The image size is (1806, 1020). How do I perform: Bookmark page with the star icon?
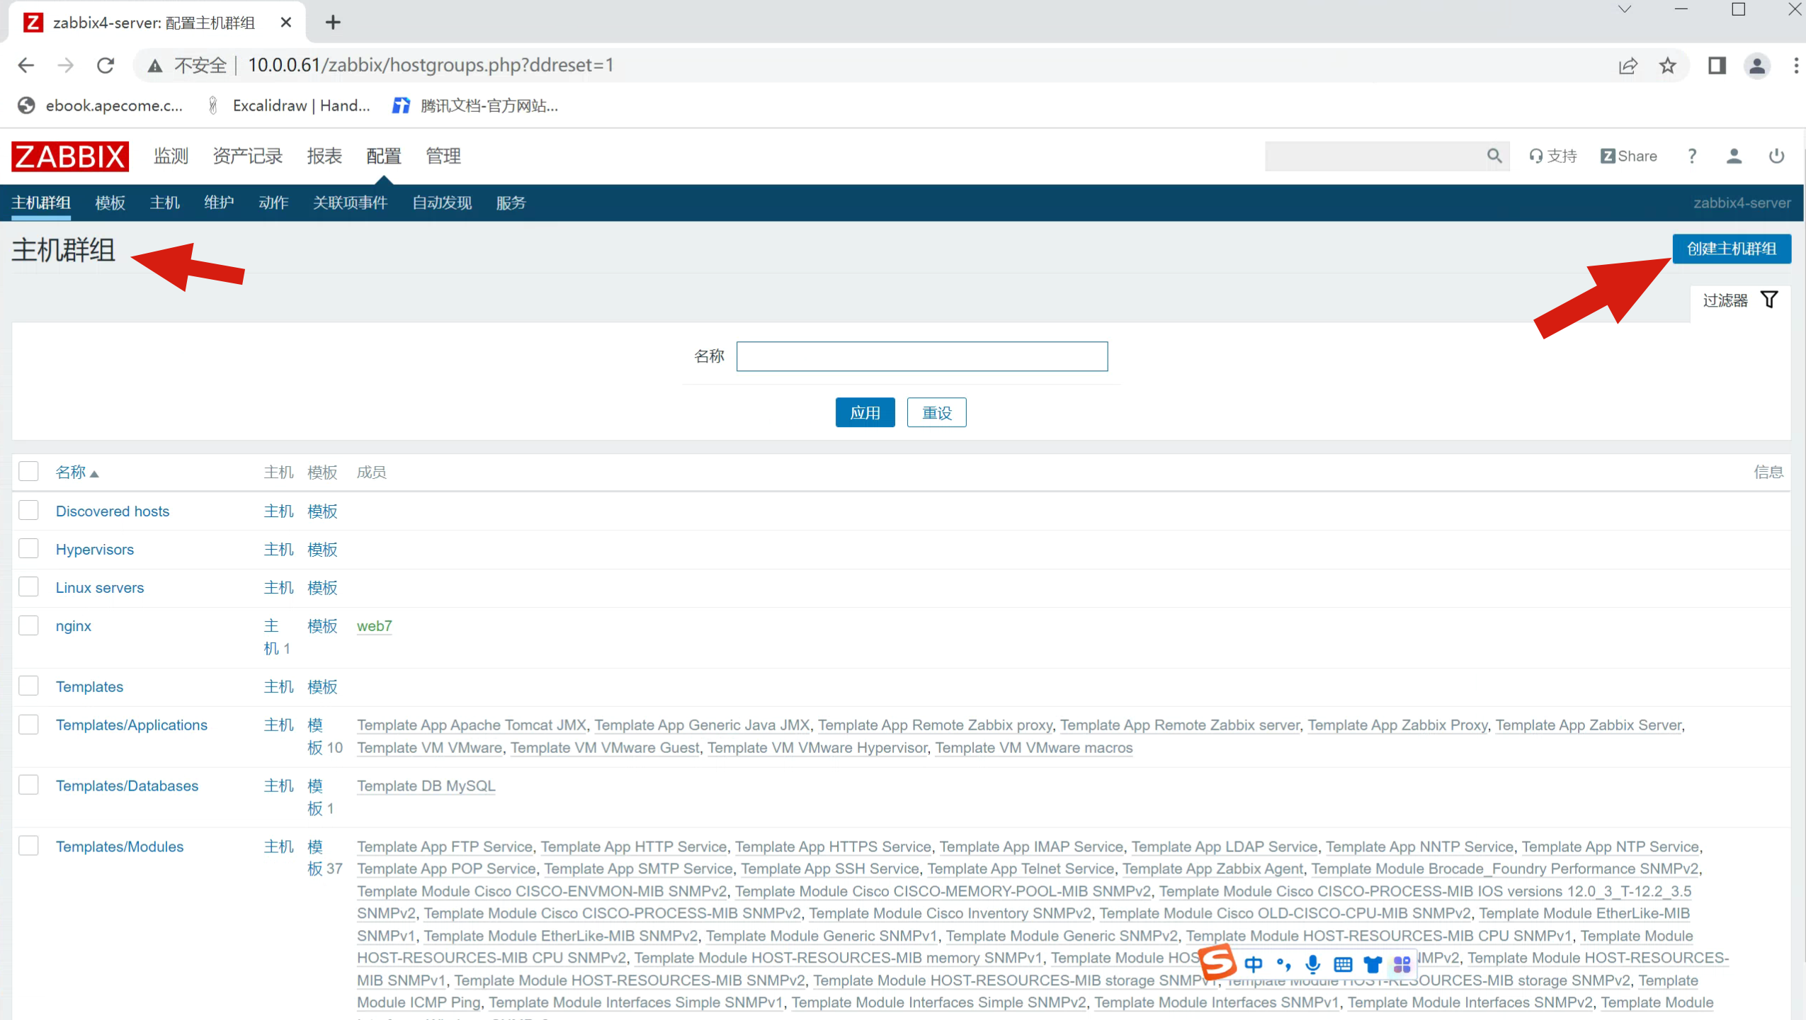[1668, 66]
